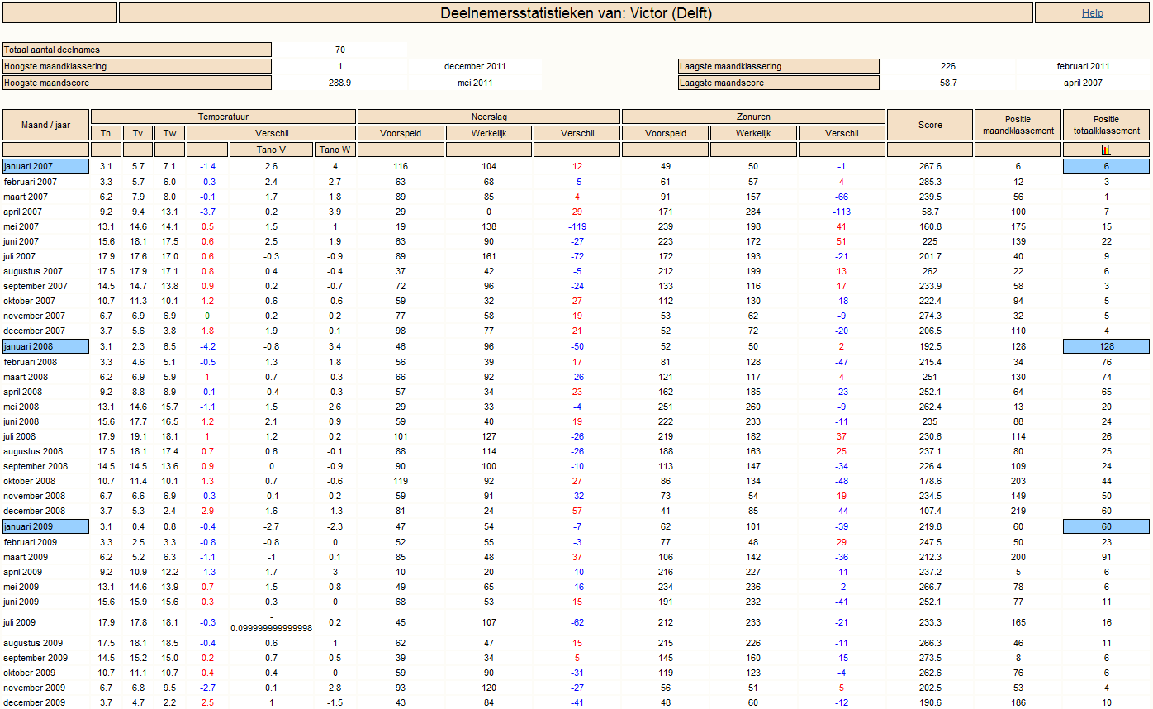
Task: Click the Neerslag group header
Action: 488,117
